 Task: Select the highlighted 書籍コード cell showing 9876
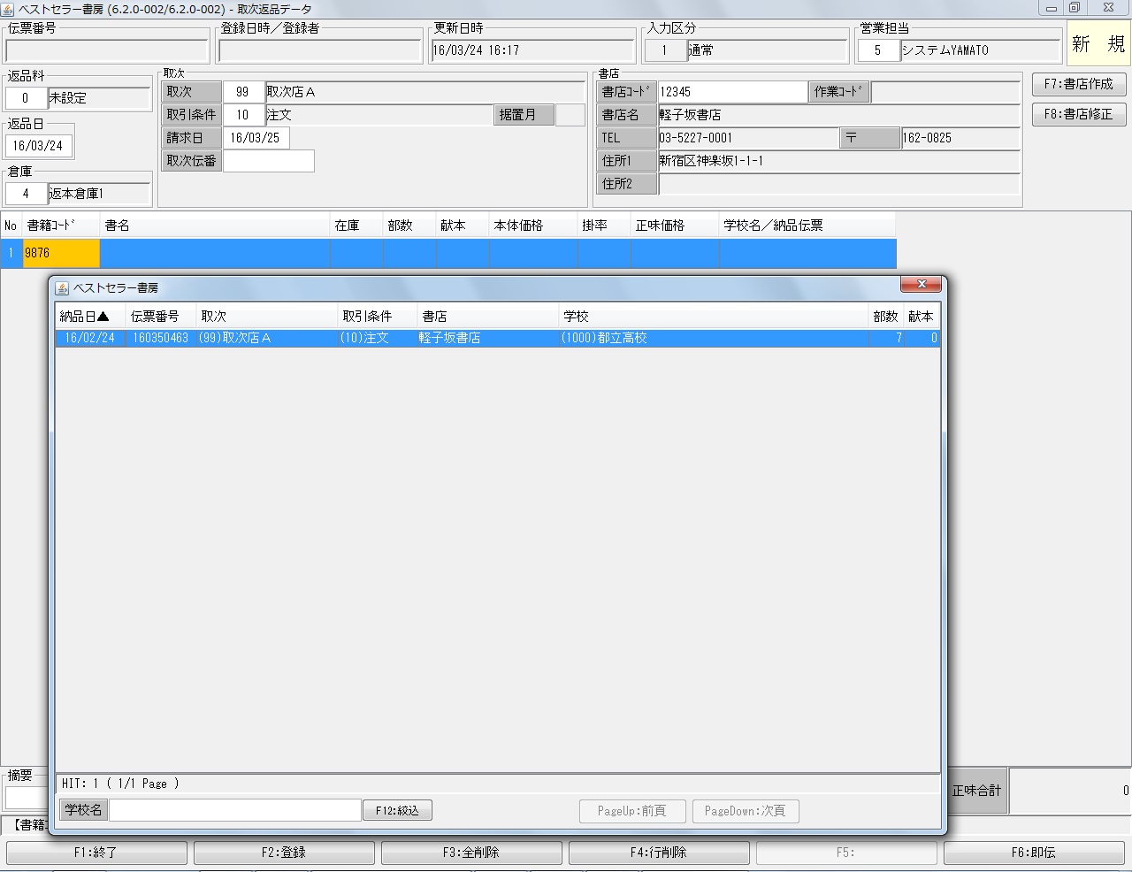pos(59,253)
